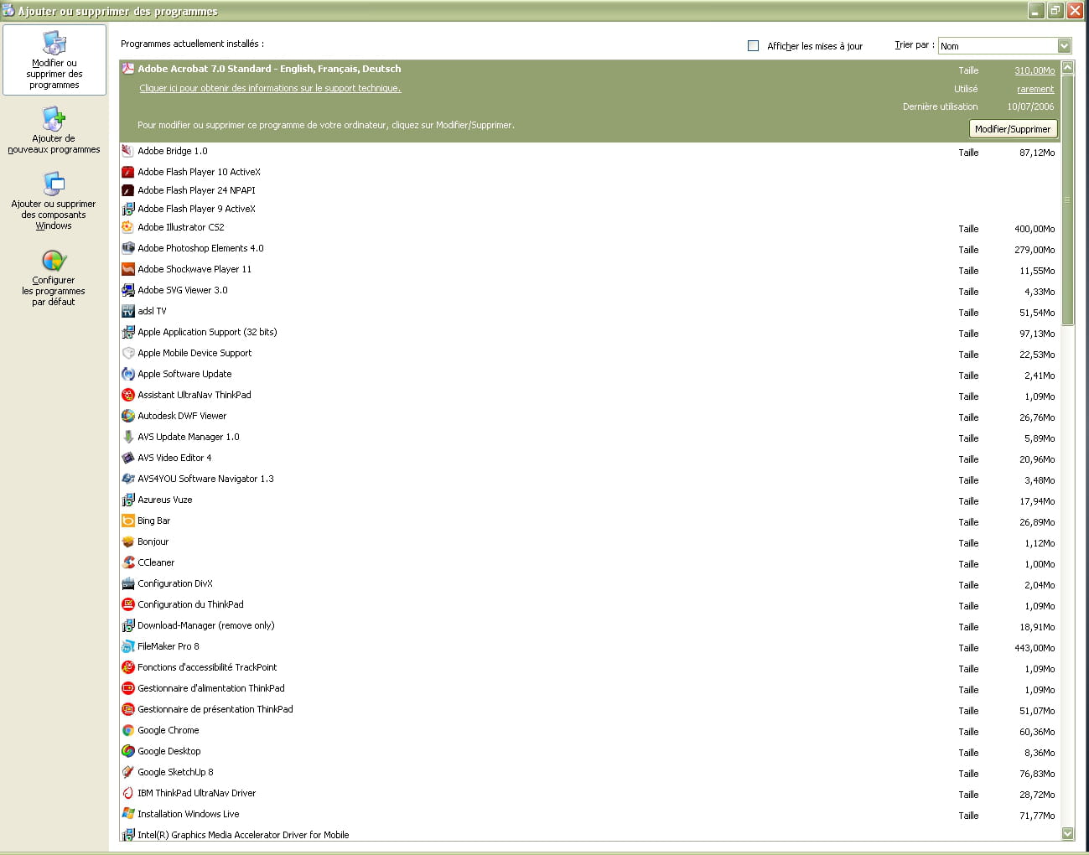The height and width of the screenshot is (855, 1089).
Task: Click the CCleaner program icon
Action: click(128, 562)
